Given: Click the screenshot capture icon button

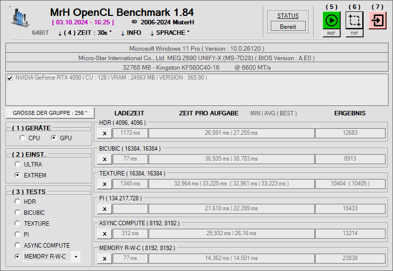Looking at the screenshot, I should point(354,20).
